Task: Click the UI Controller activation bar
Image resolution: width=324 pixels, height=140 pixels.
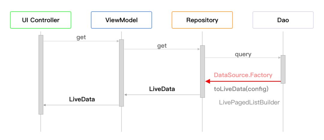Action: coord(41,75)
